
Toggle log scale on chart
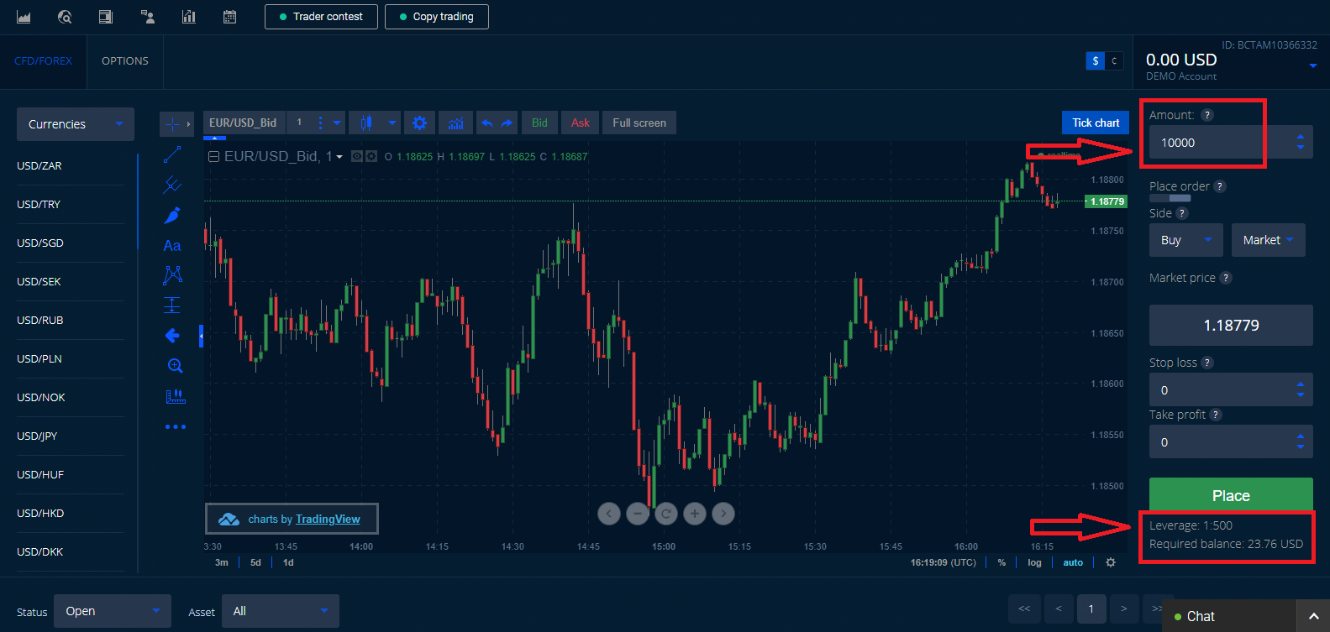click(x=1034, y=562)
